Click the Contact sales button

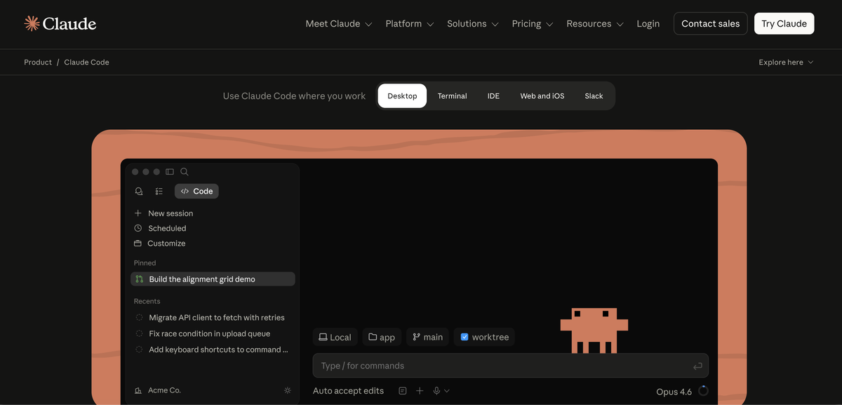pos(710,23)
